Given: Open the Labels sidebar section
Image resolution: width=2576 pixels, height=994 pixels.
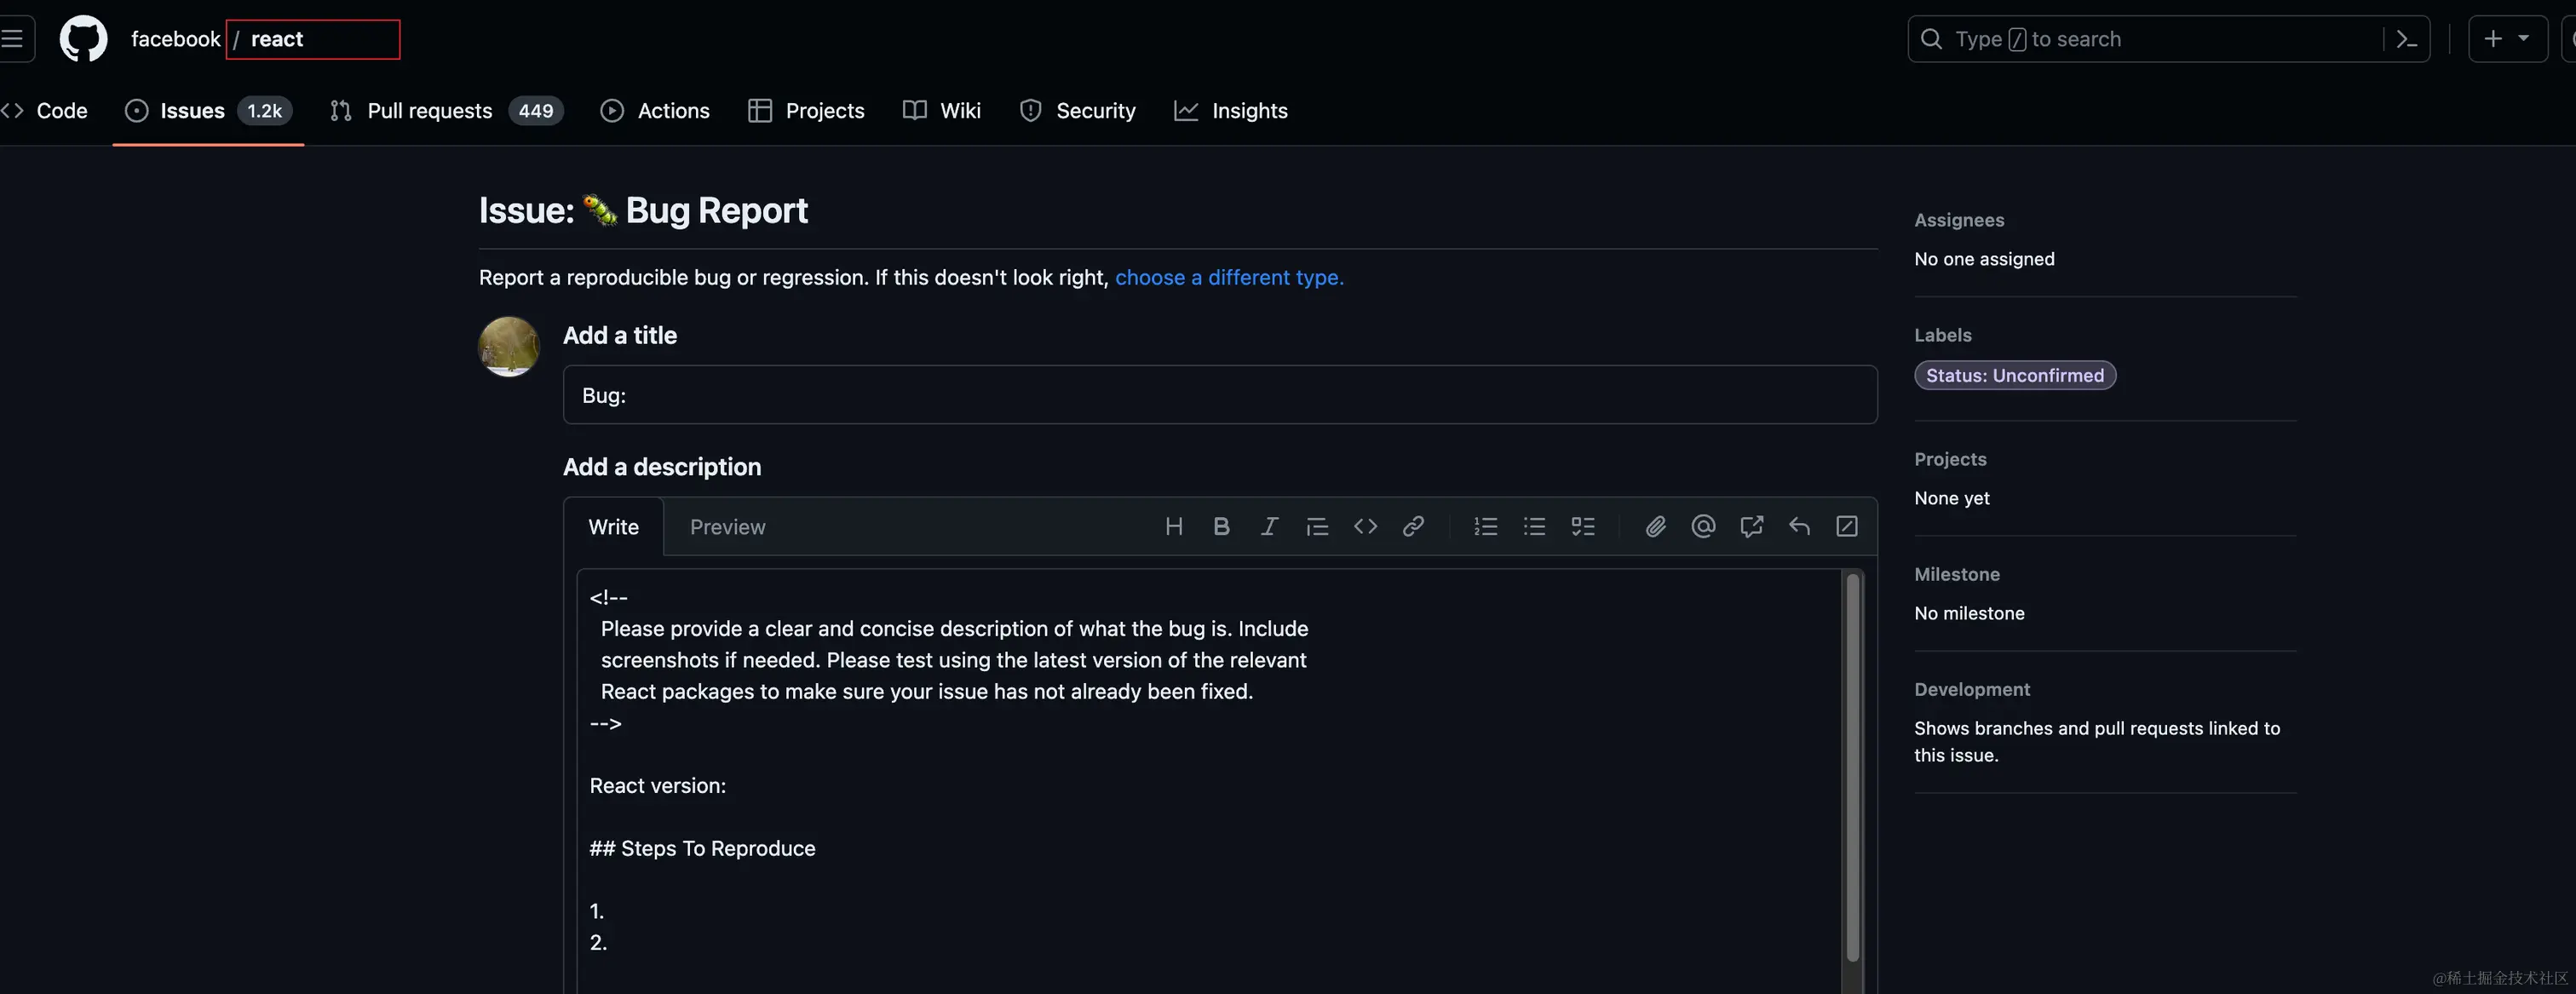Looking at the screenshot, I should [1943, 335].
